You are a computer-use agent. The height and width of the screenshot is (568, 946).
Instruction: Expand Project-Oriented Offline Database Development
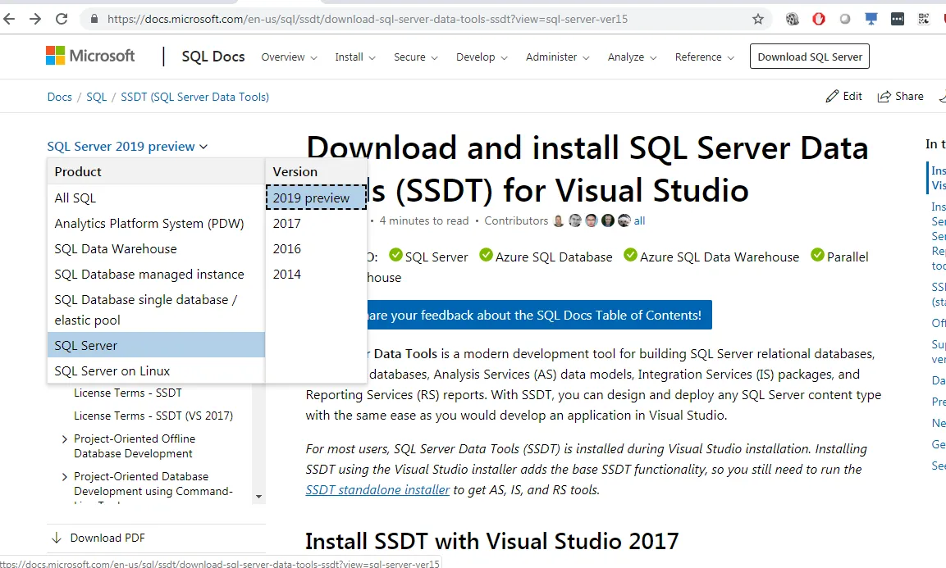pos(65,439)
